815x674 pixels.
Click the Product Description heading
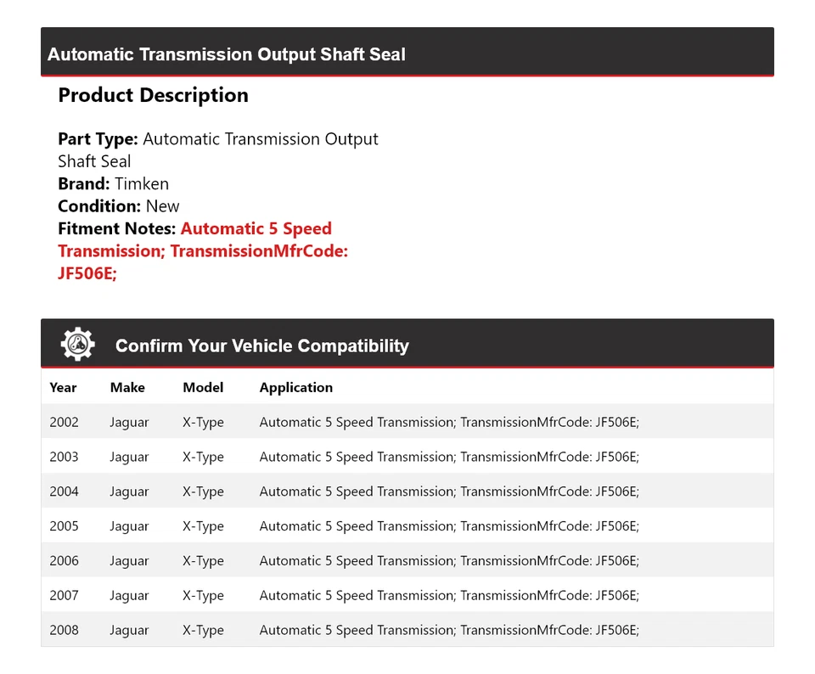153,95
